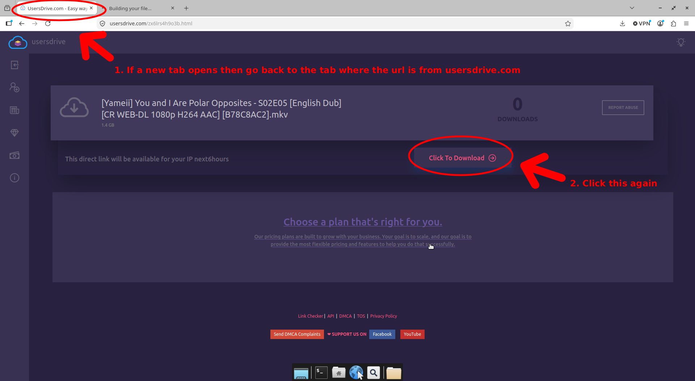
Task: Open the web browser globe in taskbar
Action: [356, 372]
